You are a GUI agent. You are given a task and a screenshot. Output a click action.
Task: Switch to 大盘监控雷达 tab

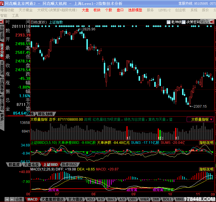52,199
